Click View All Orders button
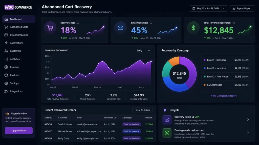The width and height of the screenshot is (259, 145). coord(143,110)
